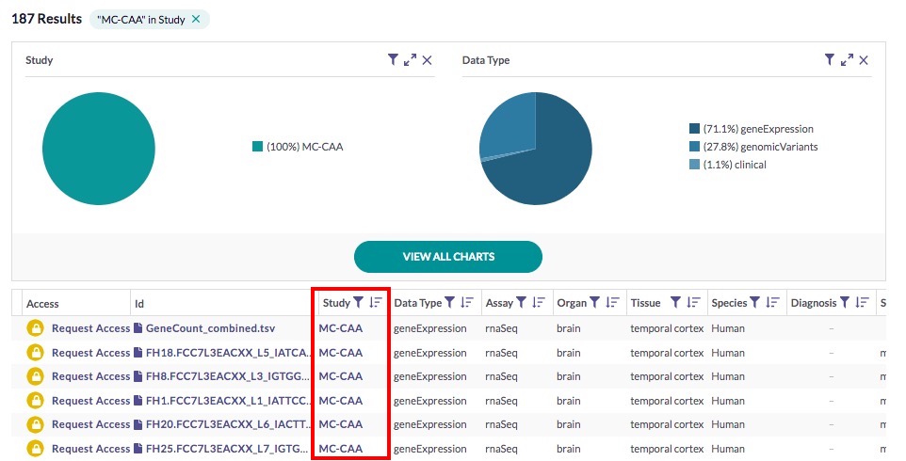Click the geneExpression legend color swatch
The height and width of the screenshot is (461, 906).
694,129
